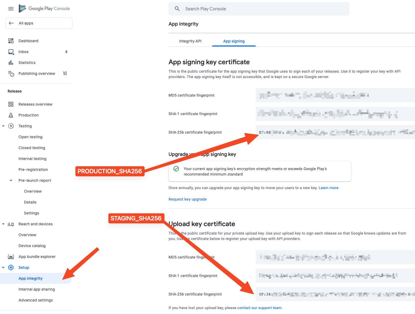415x314 pixels.
Task: Switch to the Integrity API tab
Action: pos(190,41)
